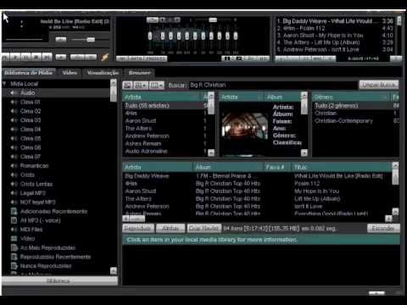
Task: Select playlist entry 4 The Afters
Action: coord(335,42)
